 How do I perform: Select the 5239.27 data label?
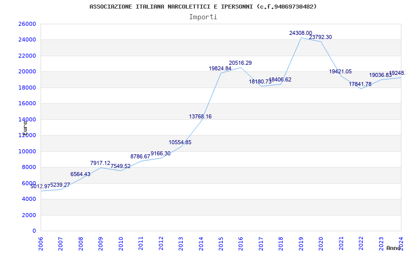click(60, 185)
